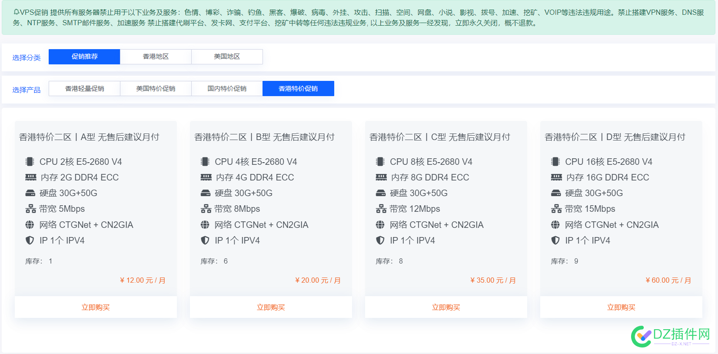The width and height of the screenshot is (718, 354).
Task: Click bandwidth network icon in A型 card
Action: (30, 209)
